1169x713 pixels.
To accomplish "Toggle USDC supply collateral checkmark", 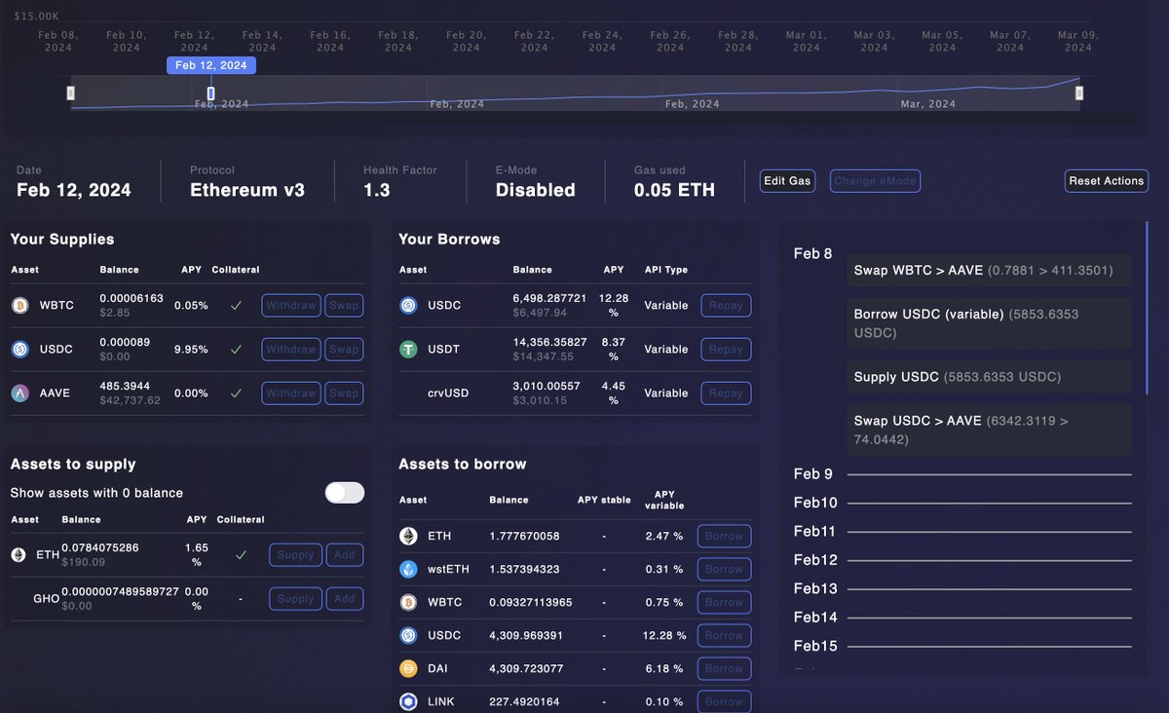I will click(235, 349).
